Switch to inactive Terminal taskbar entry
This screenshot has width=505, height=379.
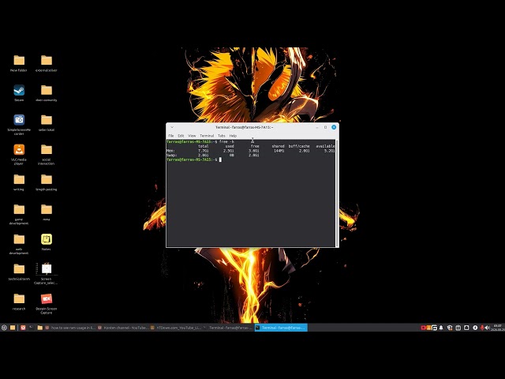228,328
